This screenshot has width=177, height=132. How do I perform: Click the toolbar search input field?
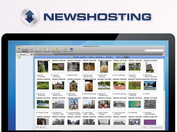pyautogui.click(x=154, y=50)
